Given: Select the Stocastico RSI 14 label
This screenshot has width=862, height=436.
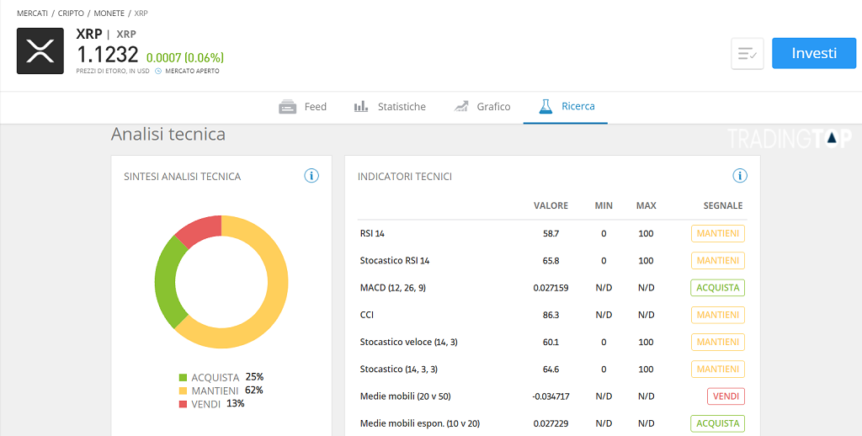Looking at the screenshot, I should point(395,261).
